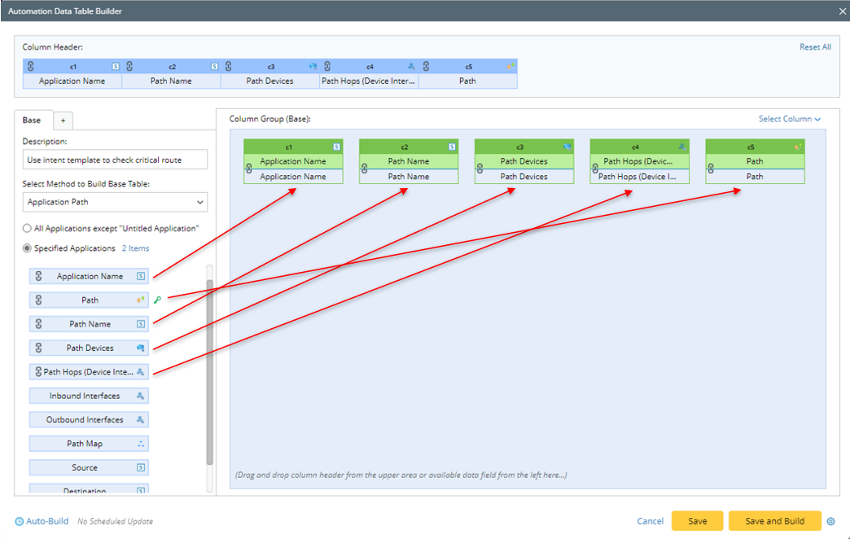Click link icon beside Path Devices field
Screen dimensions: 850x539
pyautogui.click(x=38, y=348)
